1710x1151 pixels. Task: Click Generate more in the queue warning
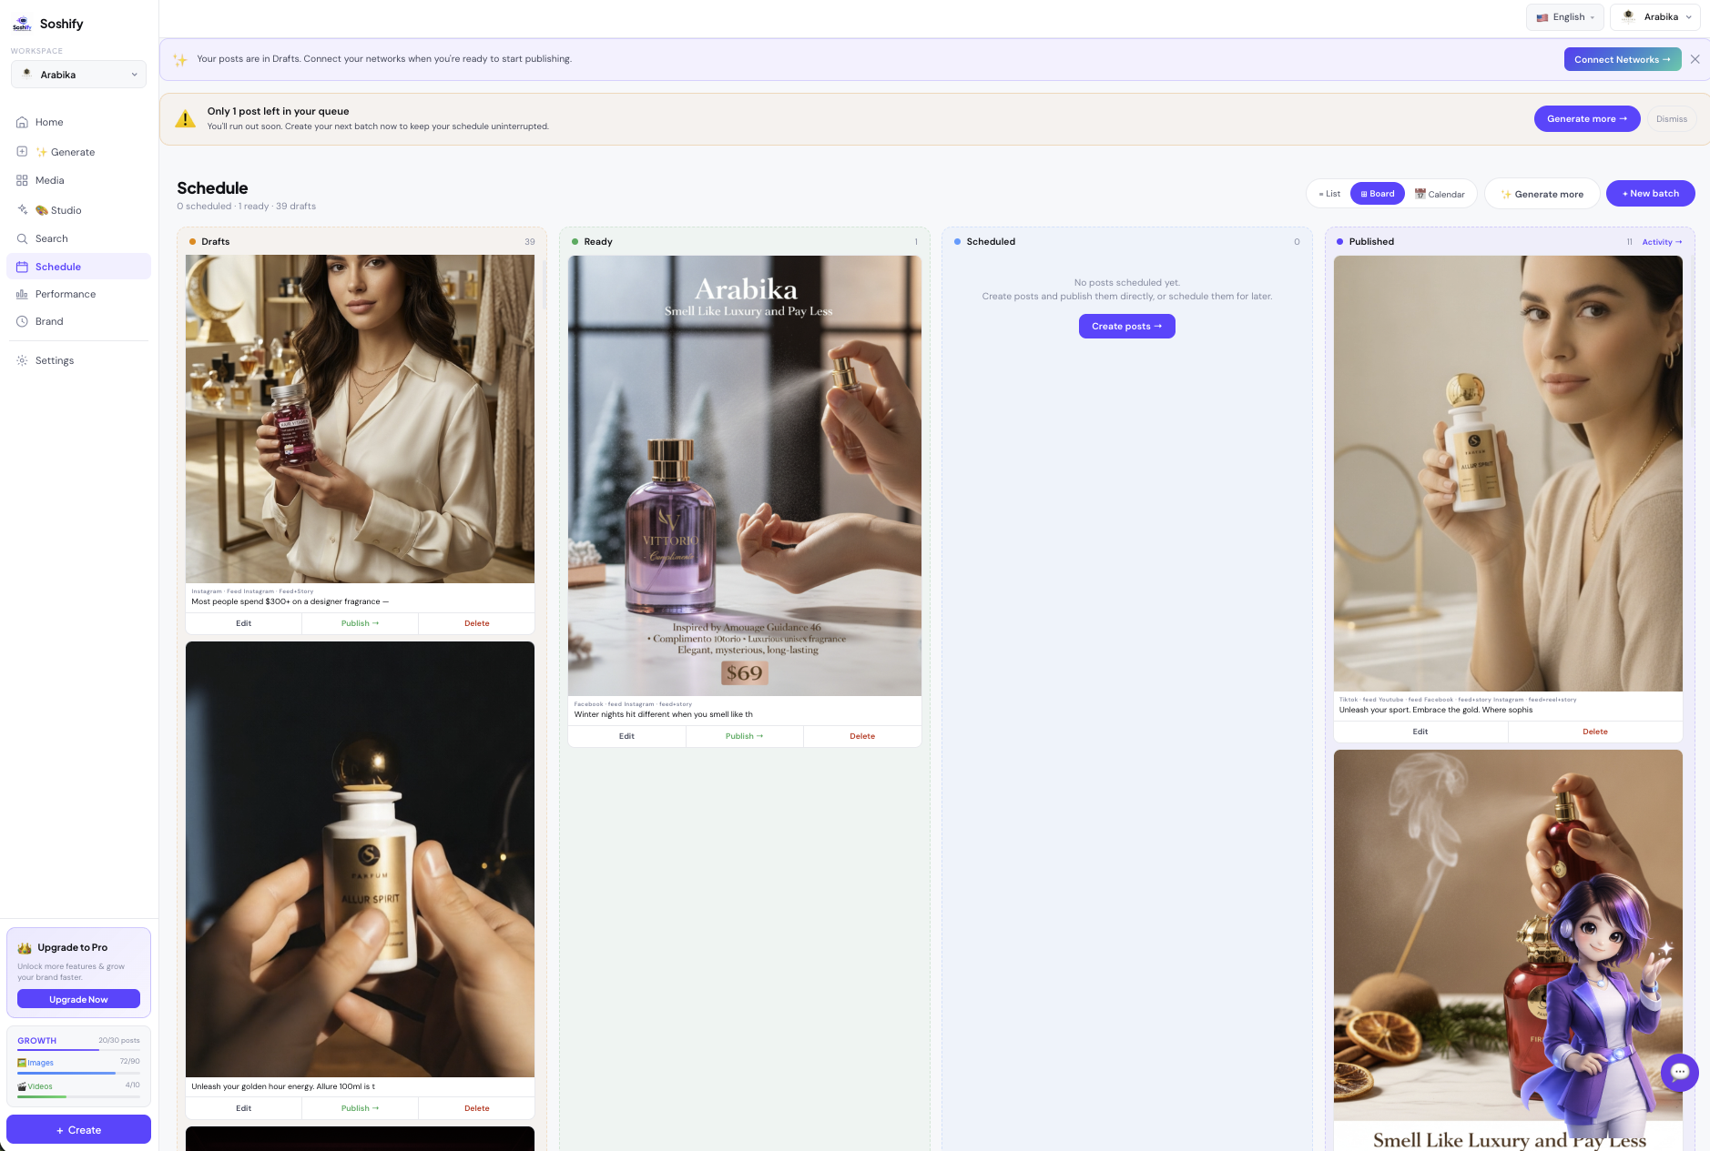point(1587,118)
